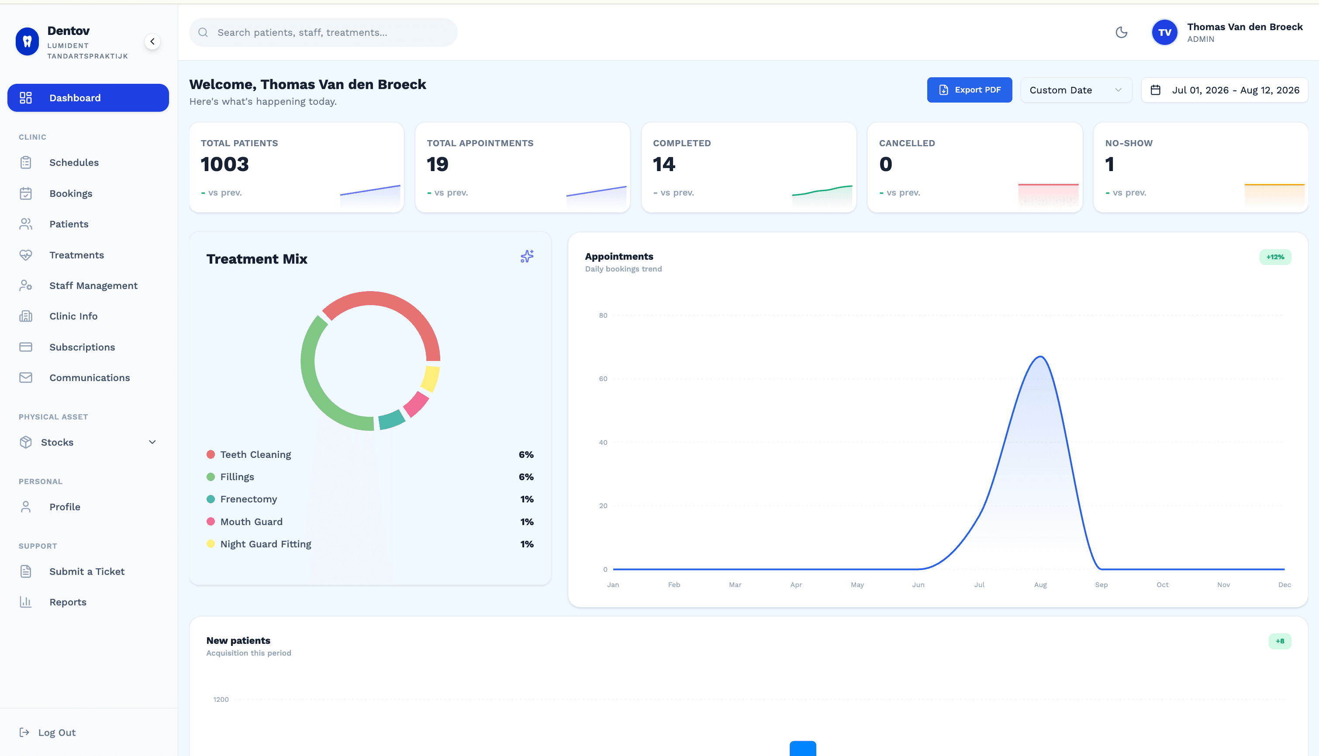The image size is (1319, 756).
Task: Open Clinic Info page
Action: pos(88,316)
